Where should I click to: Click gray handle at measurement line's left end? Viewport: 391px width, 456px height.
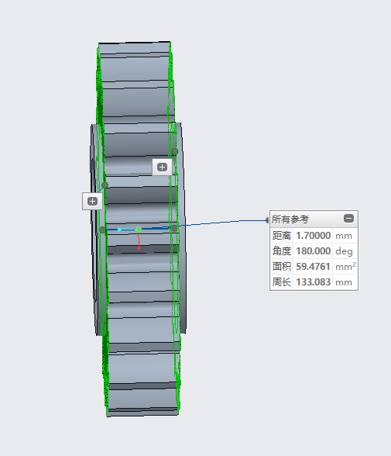(102, 230)
